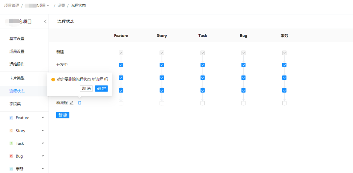Viewport: 353px width, 173px height.
Task: Go to 项目管理 in the breadcrumb
Action: click(x=12, y=6)
